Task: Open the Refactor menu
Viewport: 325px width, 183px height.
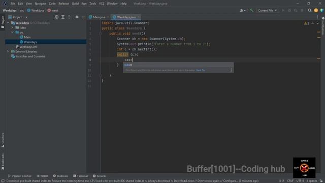Action: tap(63, 4)
